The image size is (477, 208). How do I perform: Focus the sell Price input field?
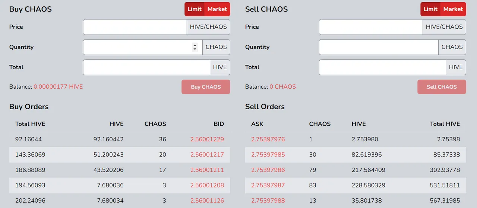pos(371,27)
